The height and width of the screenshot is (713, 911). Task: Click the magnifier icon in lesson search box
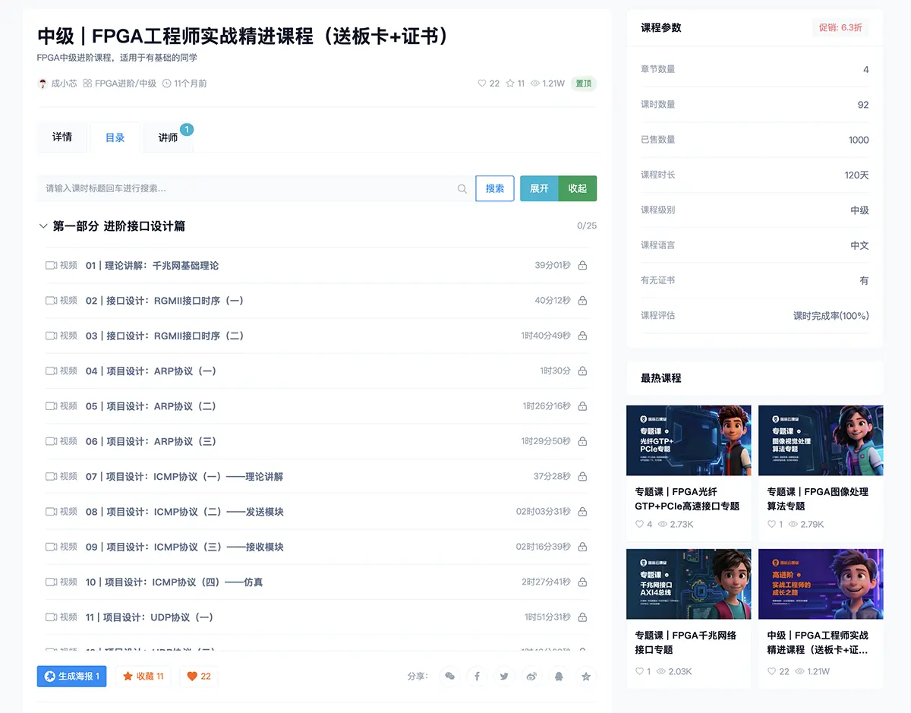(x=462, y=189)
